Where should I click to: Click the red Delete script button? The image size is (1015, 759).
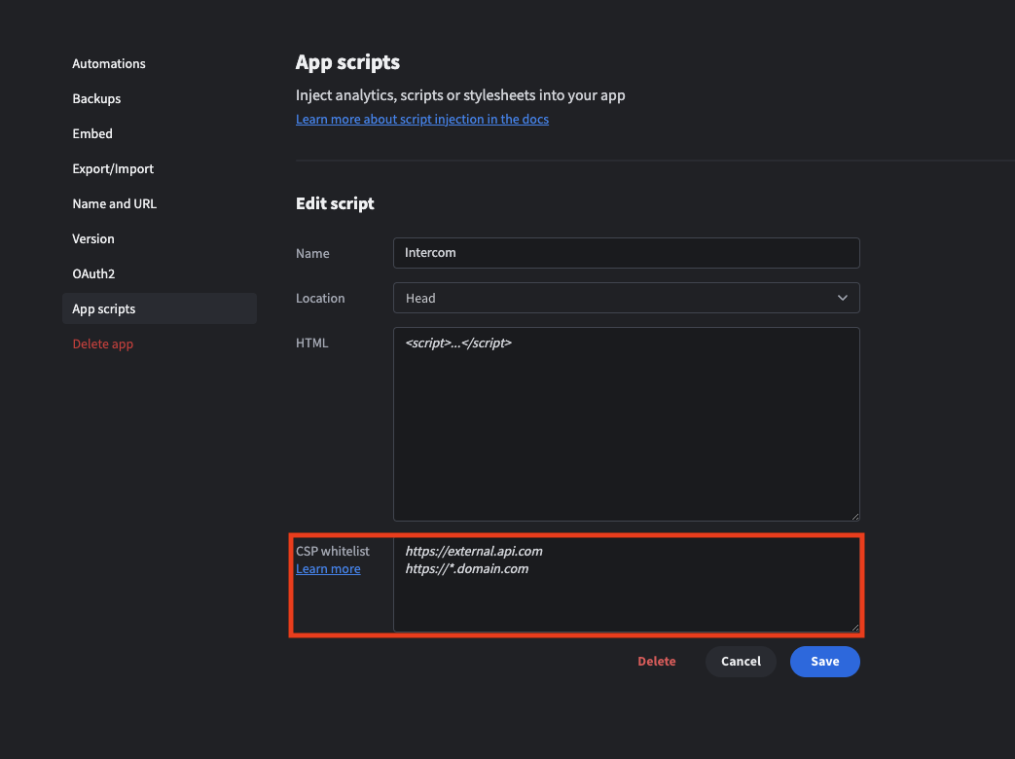[x=656, y=662]
